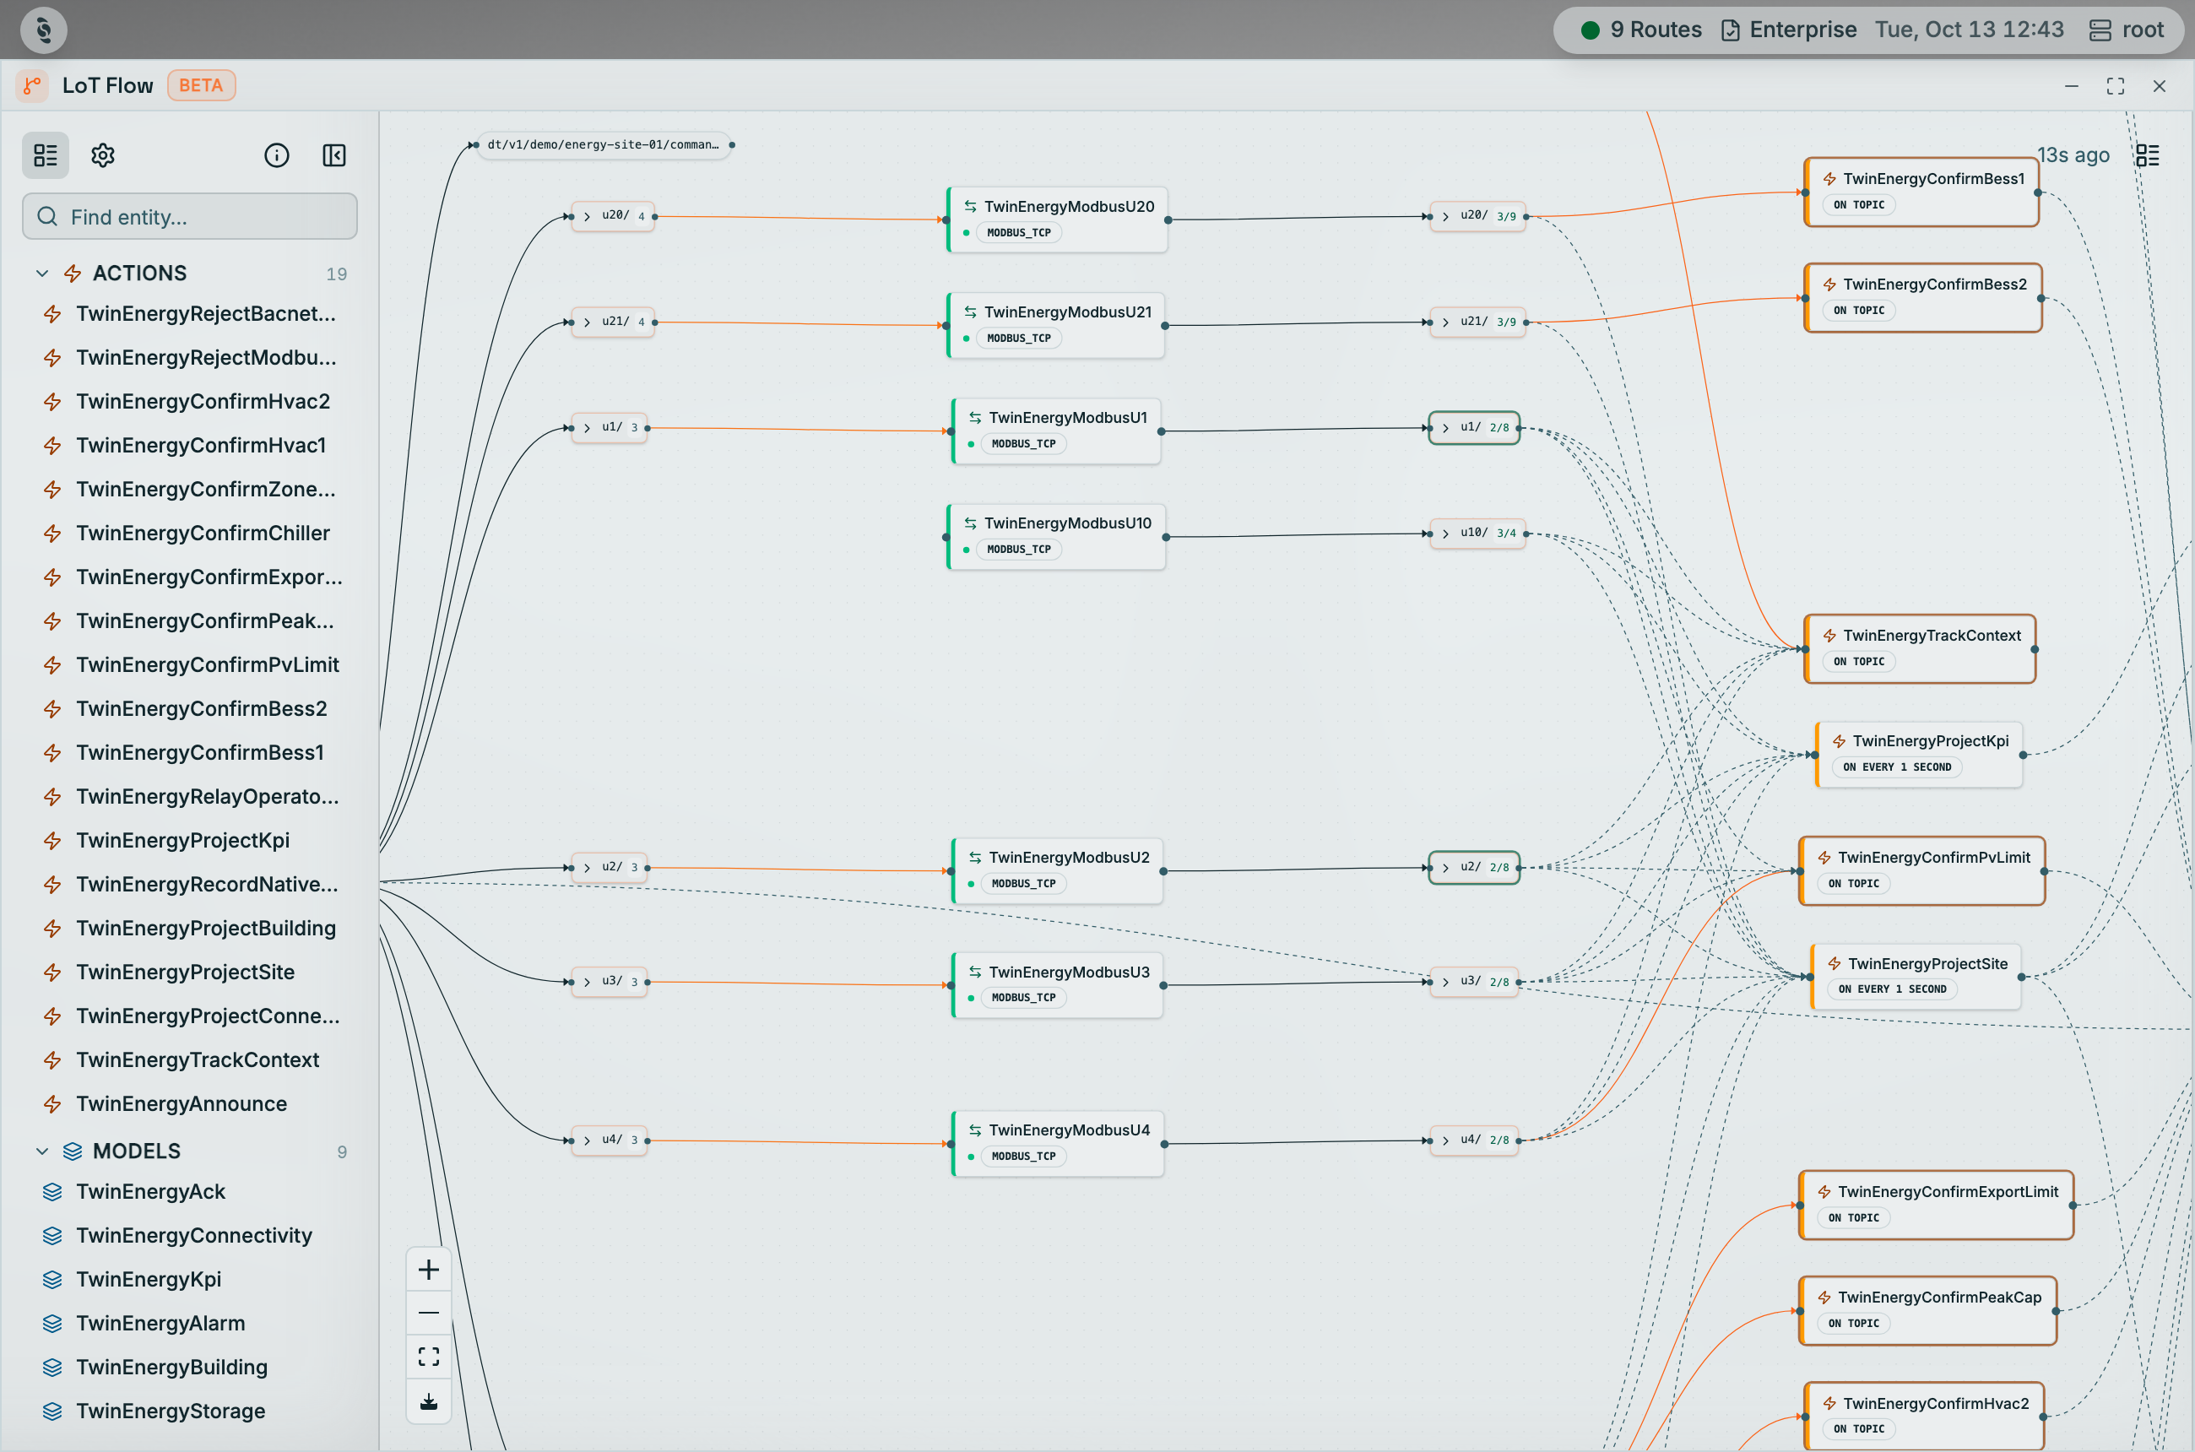2195x1452 pixels.
Task: Click the BETA badge
Action: pos(201,85)
